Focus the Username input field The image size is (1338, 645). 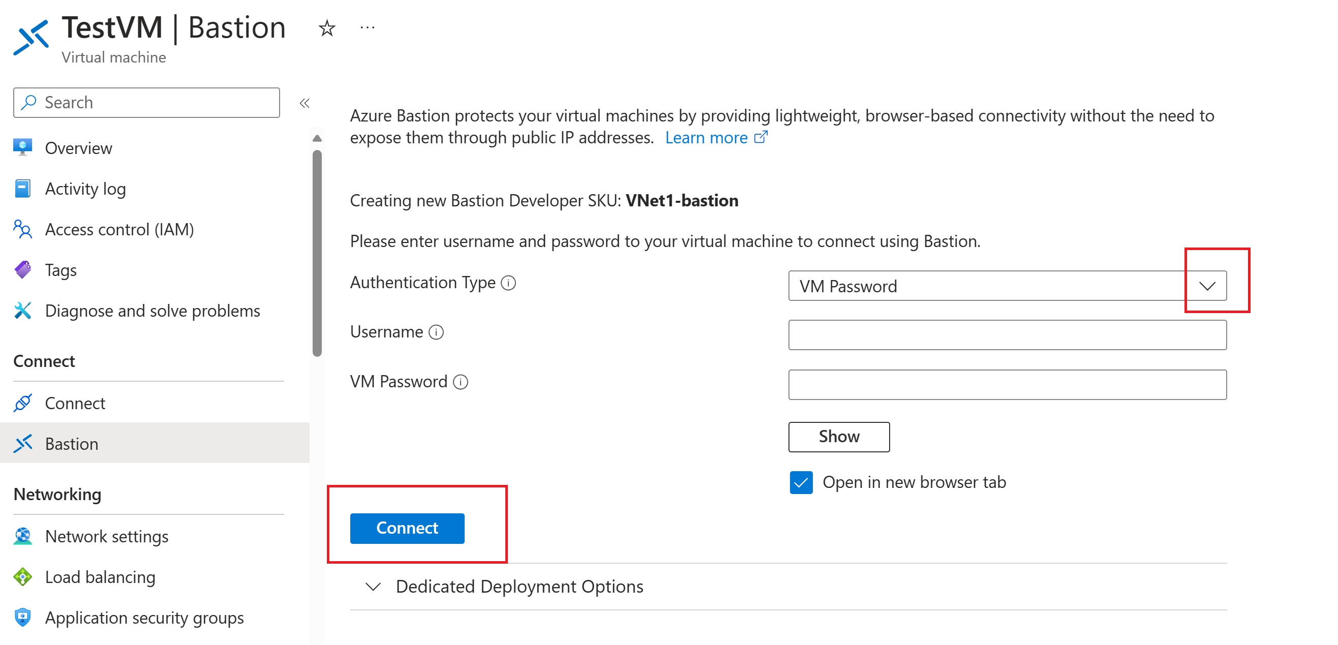click(x=1007, y=335)
